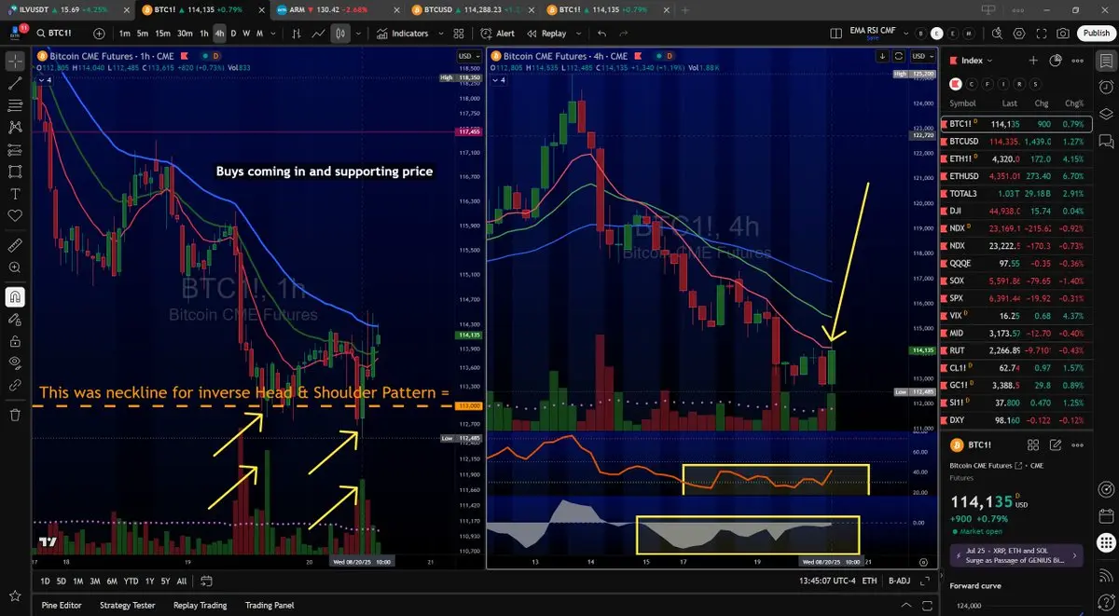
Task: Expand favorite indicators dropdown next to Indicators
Action: (x=442, y=33)
